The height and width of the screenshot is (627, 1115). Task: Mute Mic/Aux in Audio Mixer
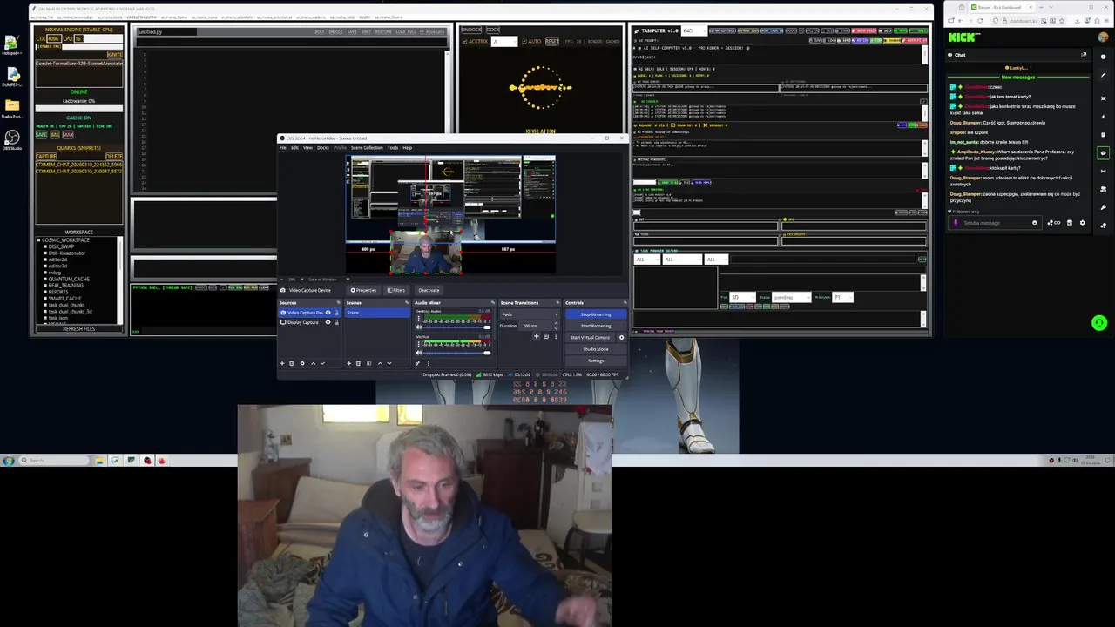click(x=419, y=353)
